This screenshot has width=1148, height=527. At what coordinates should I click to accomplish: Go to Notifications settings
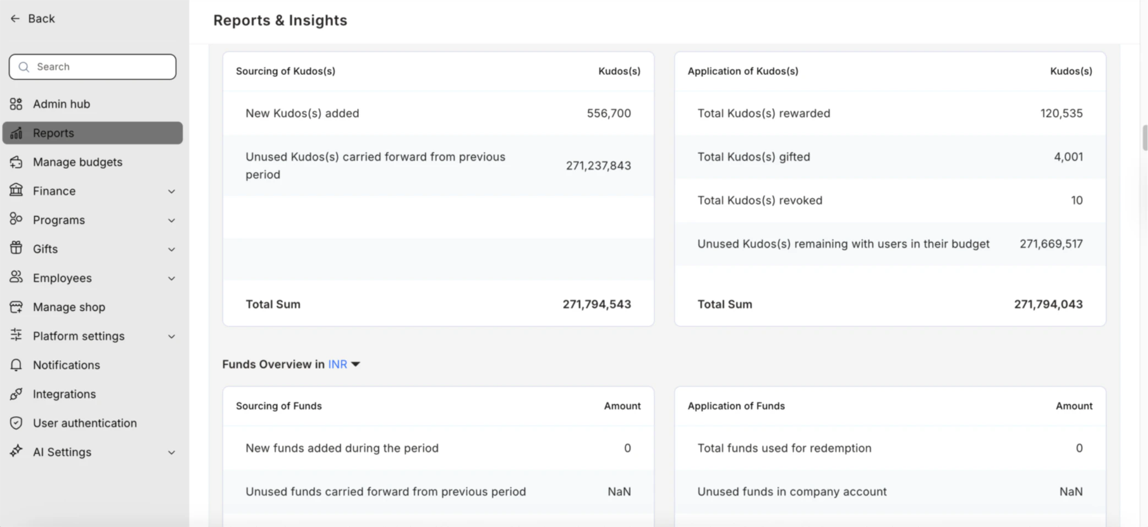click(92, 365)
